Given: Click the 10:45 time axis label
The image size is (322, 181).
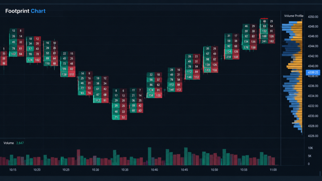Looking at the screenshot, I should pos(184,170).
